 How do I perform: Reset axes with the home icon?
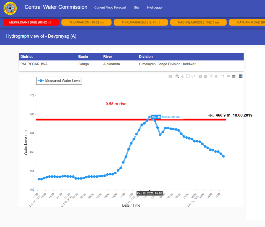216,76
